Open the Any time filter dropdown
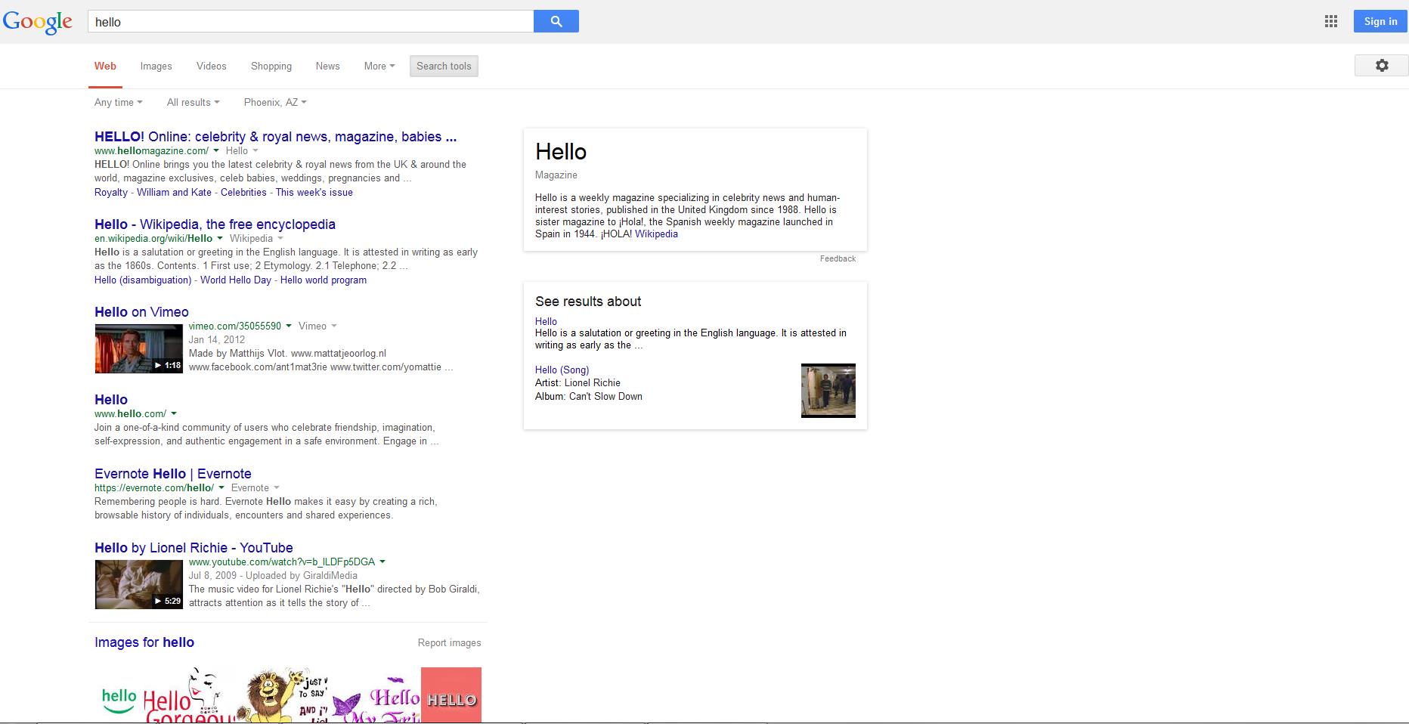The width and height of the screenshot is (1409, 724). coord(118,102)
